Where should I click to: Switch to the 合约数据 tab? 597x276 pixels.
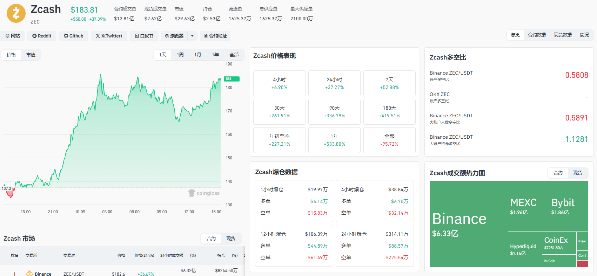[537, 35]
